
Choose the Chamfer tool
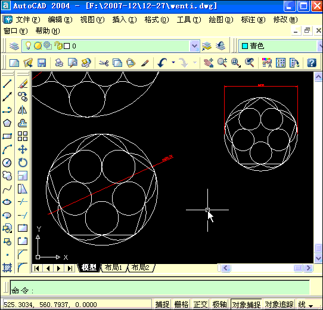[x=23, y=254]
